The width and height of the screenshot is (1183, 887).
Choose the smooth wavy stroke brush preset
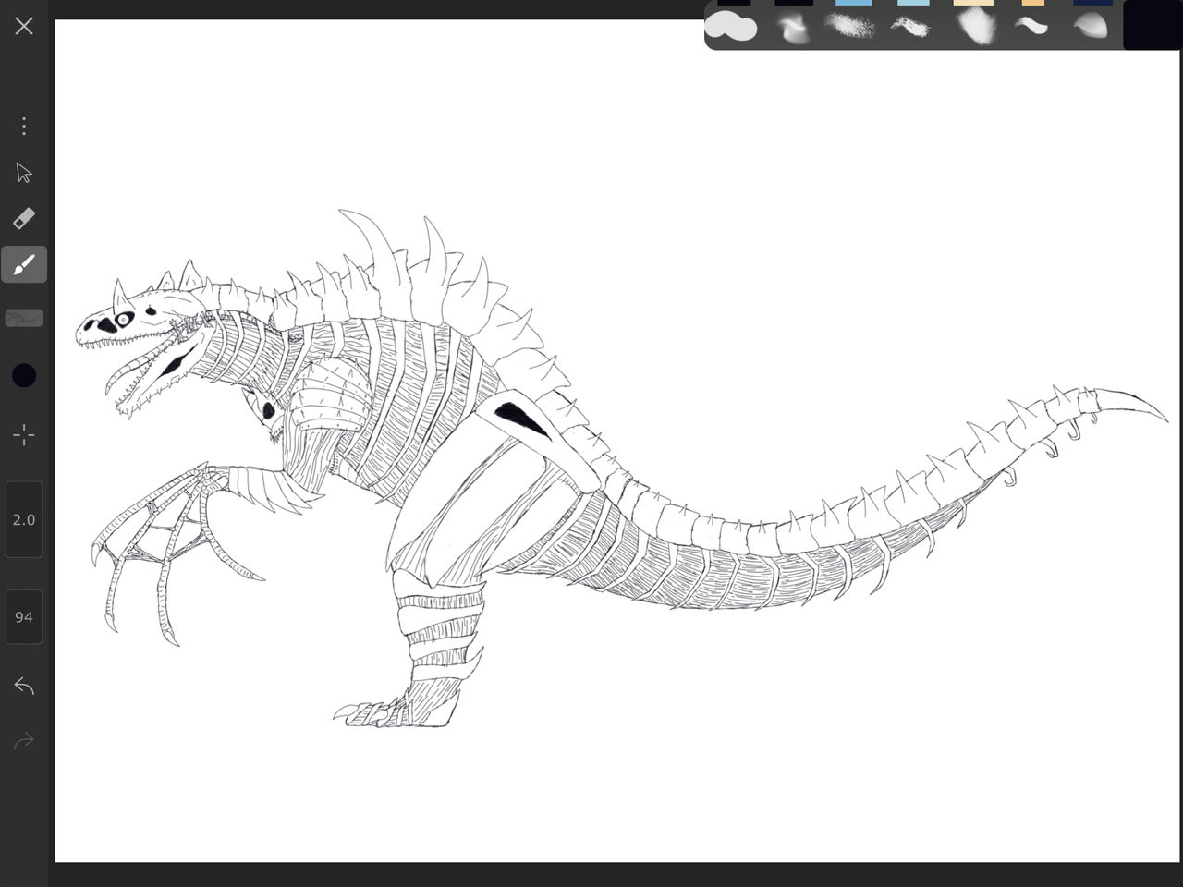[1031, 26]
